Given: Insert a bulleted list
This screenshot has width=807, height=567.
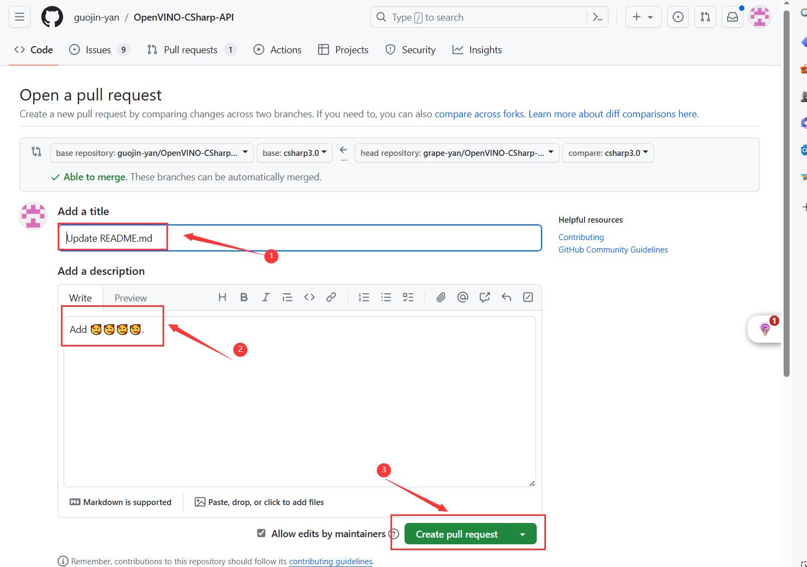Looking at the screenshot, I should pos(386,297).
